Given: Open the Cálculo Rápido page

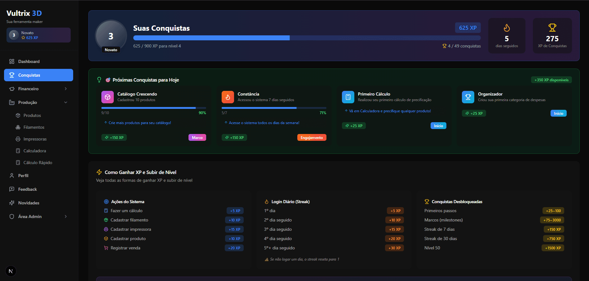Looking at the screenshot, I should (x=38, y=163).
